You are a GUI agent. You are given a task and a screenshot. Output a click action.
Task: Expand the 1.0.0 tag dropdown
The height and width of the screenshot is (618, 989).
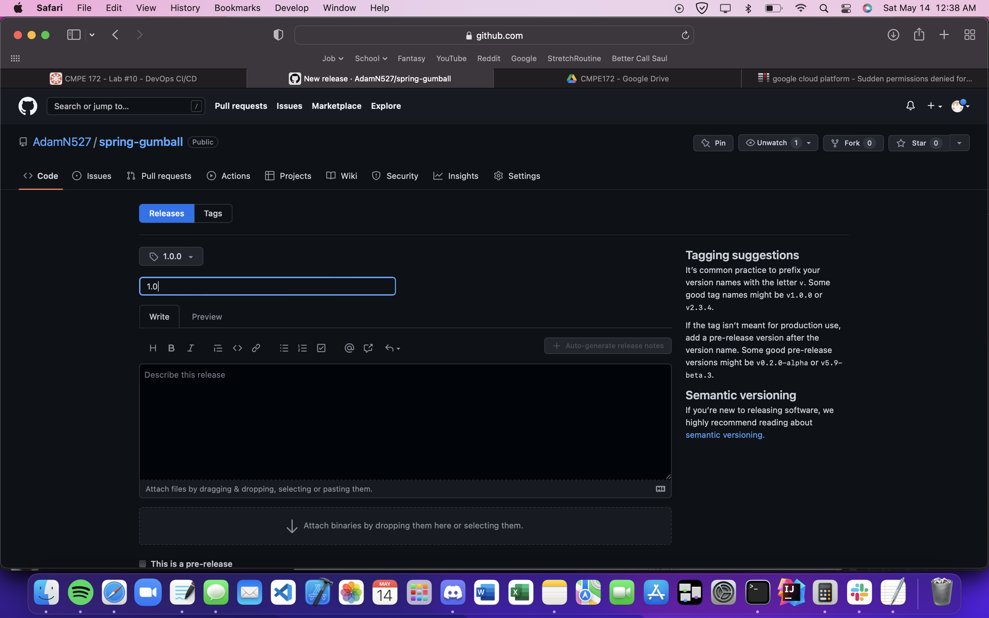point(171,256)
